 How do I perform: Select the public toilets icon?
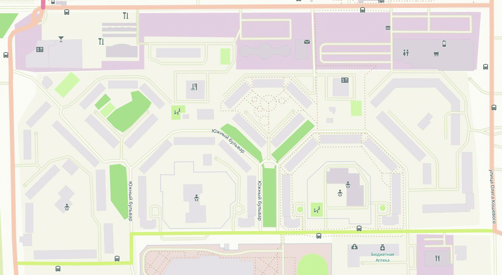(x=406, y=53)
